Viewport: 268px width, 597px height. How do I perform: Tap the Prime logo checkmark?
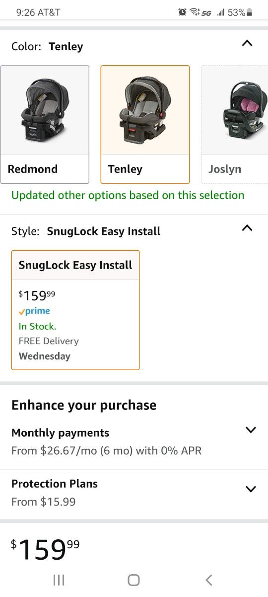coord(22,312)
